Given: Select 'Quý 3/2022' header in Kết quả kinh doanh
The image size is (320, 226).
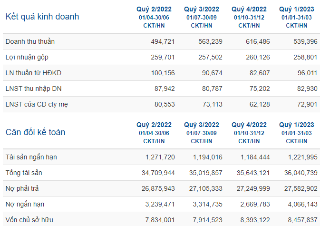Looking at the screenshot, I should [x=202, y=9].
